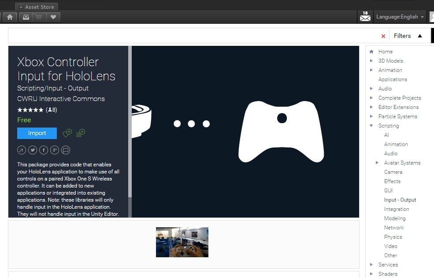Expand the Particle Systems category
Screen dimensions: 434x278
coord(371,116)
